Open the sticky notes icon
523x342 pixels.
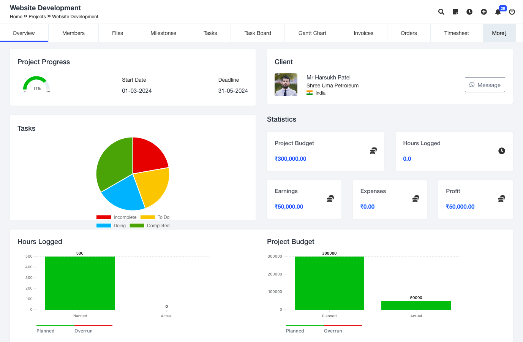[x=455, y=12]
